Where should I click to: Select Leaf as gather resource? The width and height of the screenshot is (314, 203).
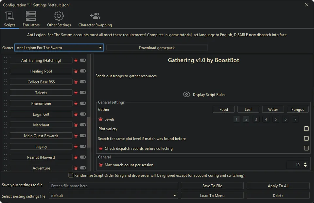[248, 109]
